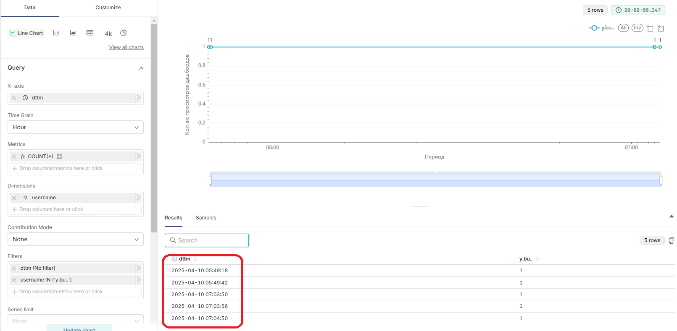Click the clock icon next to dttm

25,98
